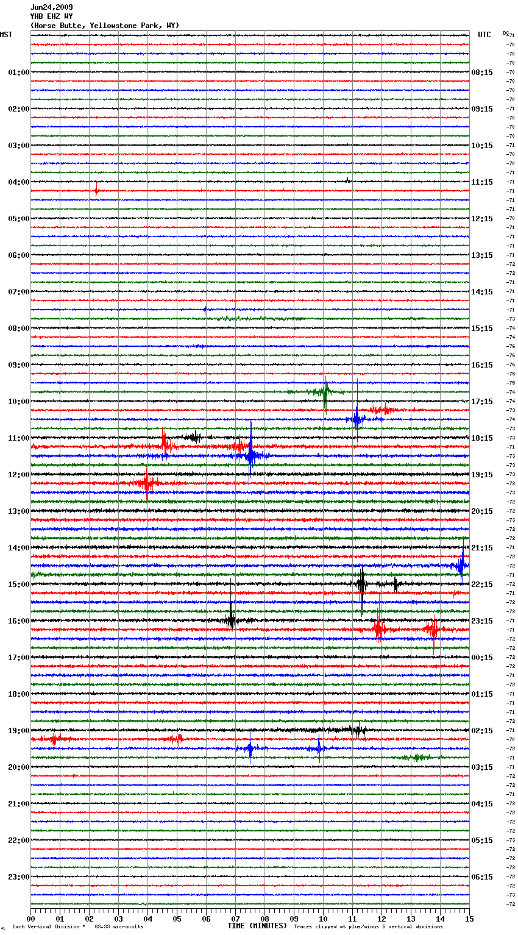Click the 17:00 MST time label
Screen dimensions: 518x935
[19, 658]
